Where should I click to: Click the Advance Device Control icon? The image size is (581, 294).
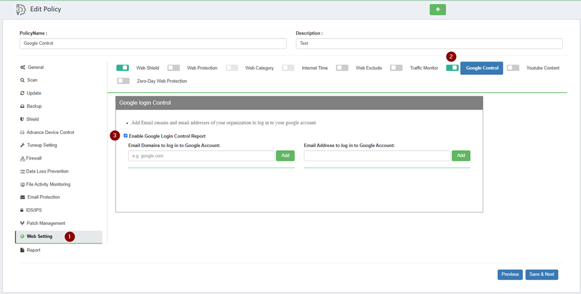pos(22,132)
